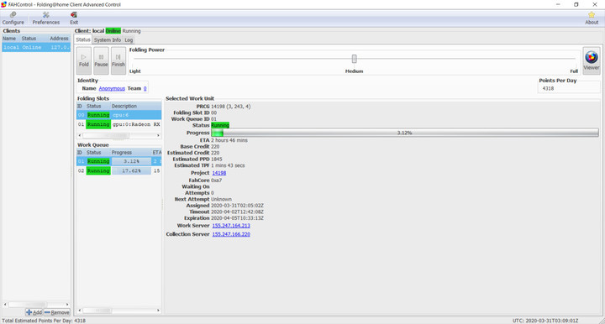Open the Configure toolbar button
Viewport: 605px width, 324px height.
pos(13,18)
